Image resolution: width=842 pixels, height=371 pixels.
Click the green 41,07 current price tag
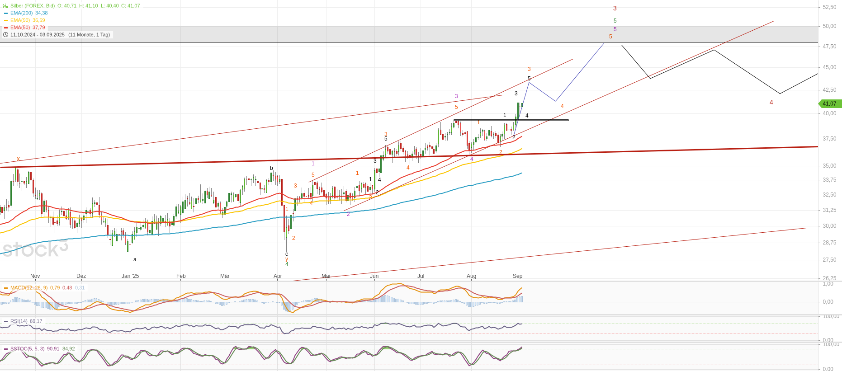click(x=829, y=103)
